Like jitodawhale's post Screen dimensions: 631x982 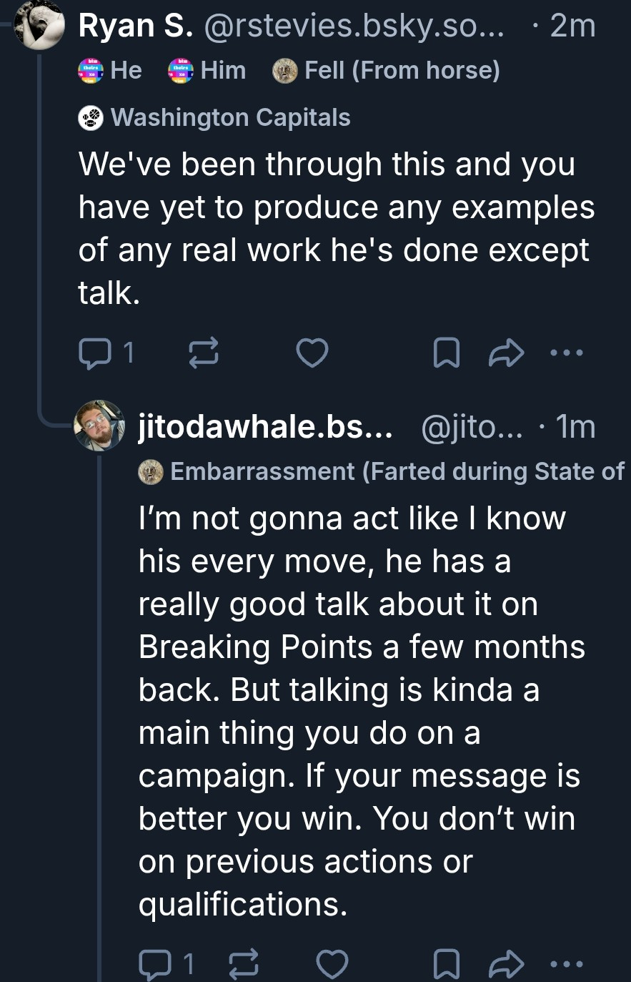[332, 965]
